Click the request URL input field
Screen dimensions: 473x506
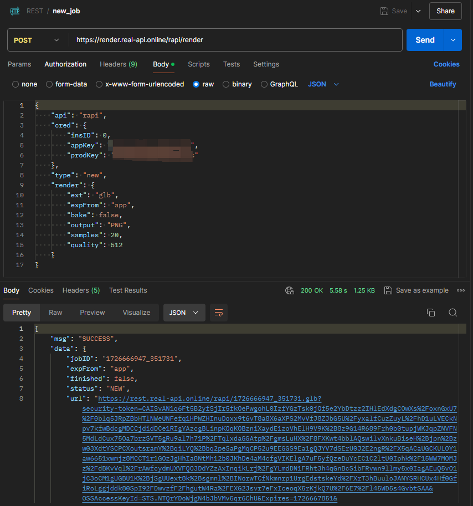coord(235,40)
